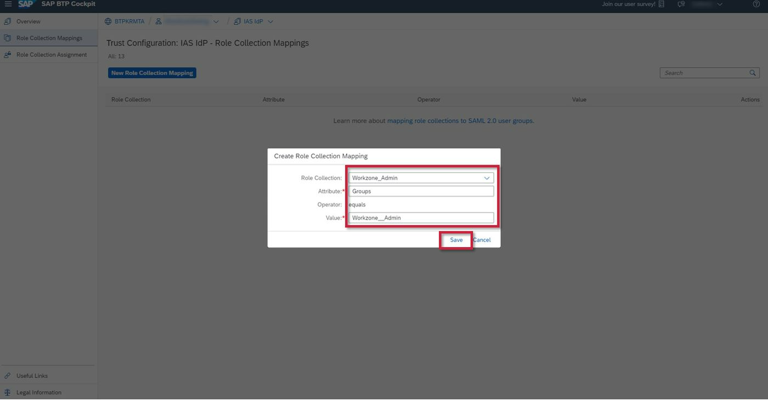Open Legal Information in the sidebar
The width and height of the screenshot is (768, 401).
pos(49,393)
